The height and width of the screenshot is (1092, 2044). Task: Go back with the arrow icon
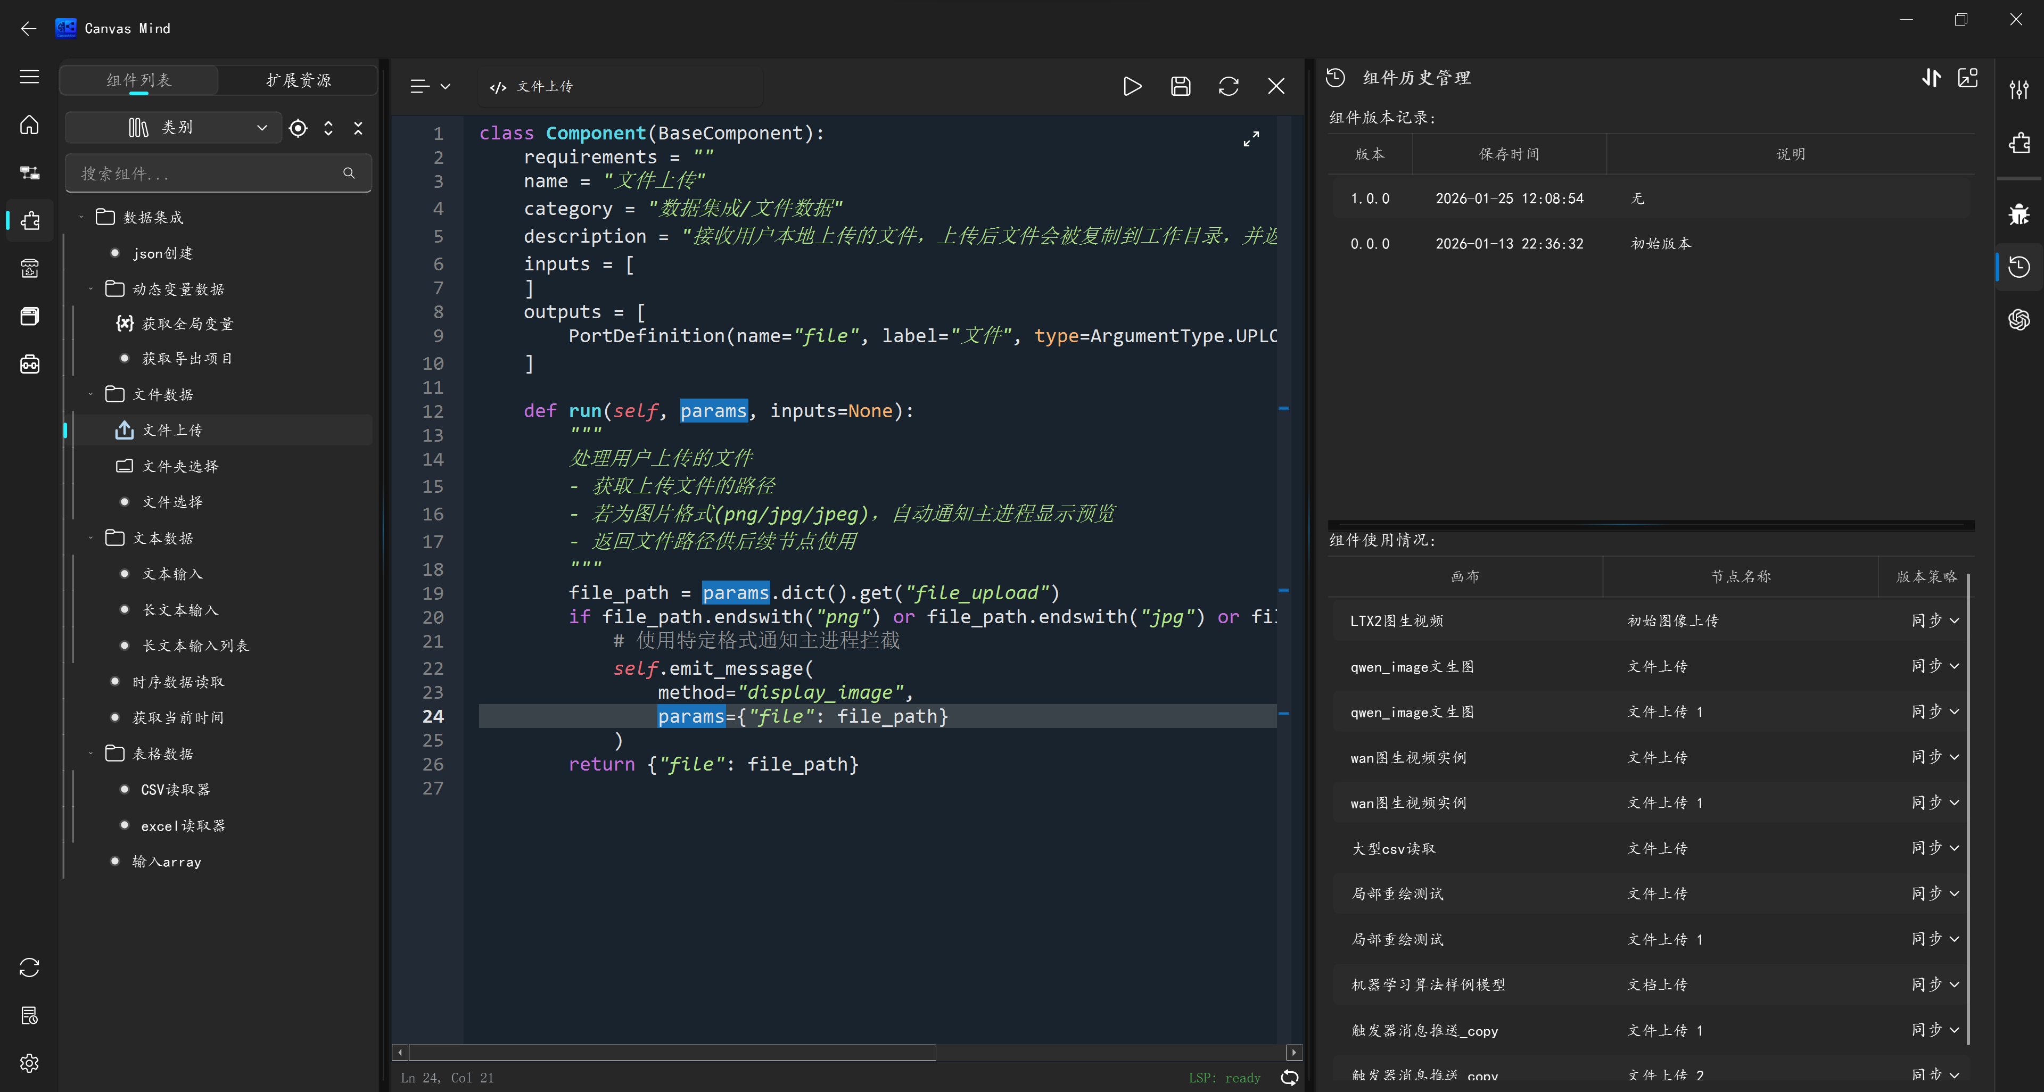[x=29, y=29]
